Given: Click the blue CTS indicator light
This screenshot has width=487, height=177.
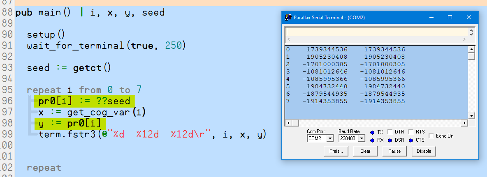Looking at the screenshot, I should (x=410, y=140).
